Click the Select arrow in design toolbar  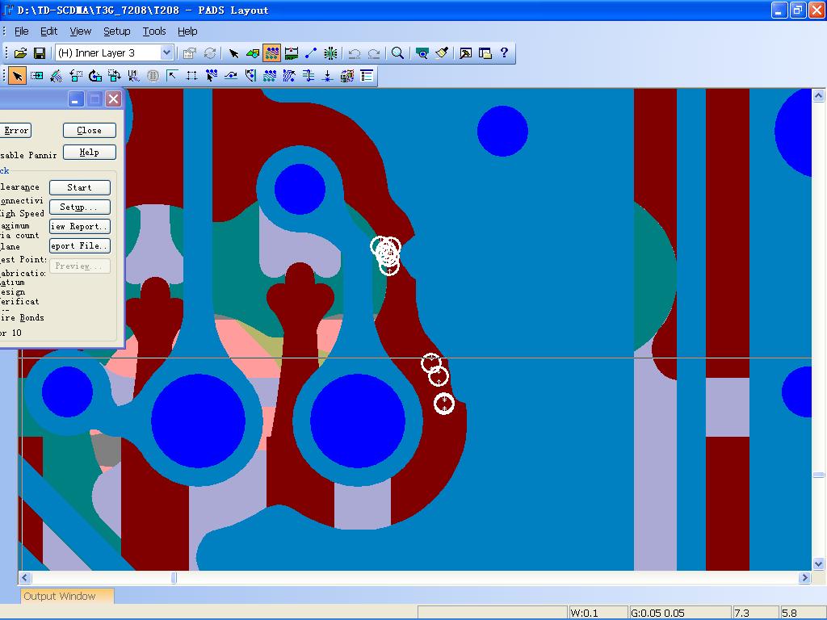point(17,76)
